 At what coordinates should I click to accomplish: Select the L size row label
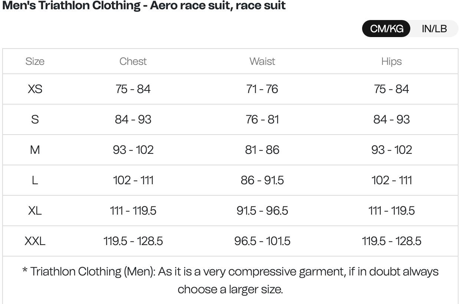click(x=35, y=180)
